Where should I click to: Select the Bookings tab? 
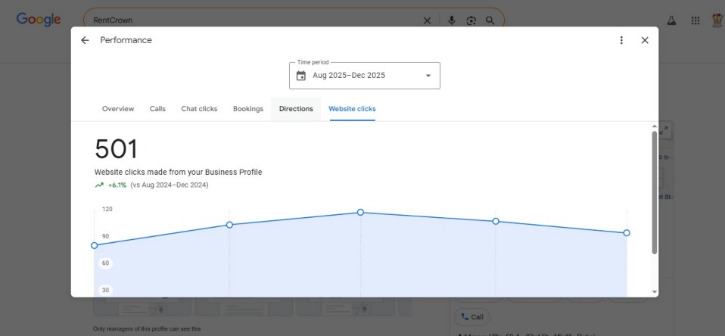[248, 109]
